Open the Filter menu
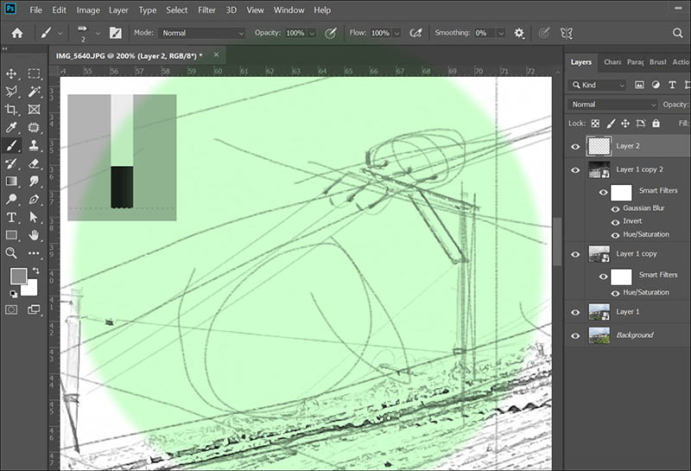The image size is (691, 471). pyautogui.click(x=206, y=10)
